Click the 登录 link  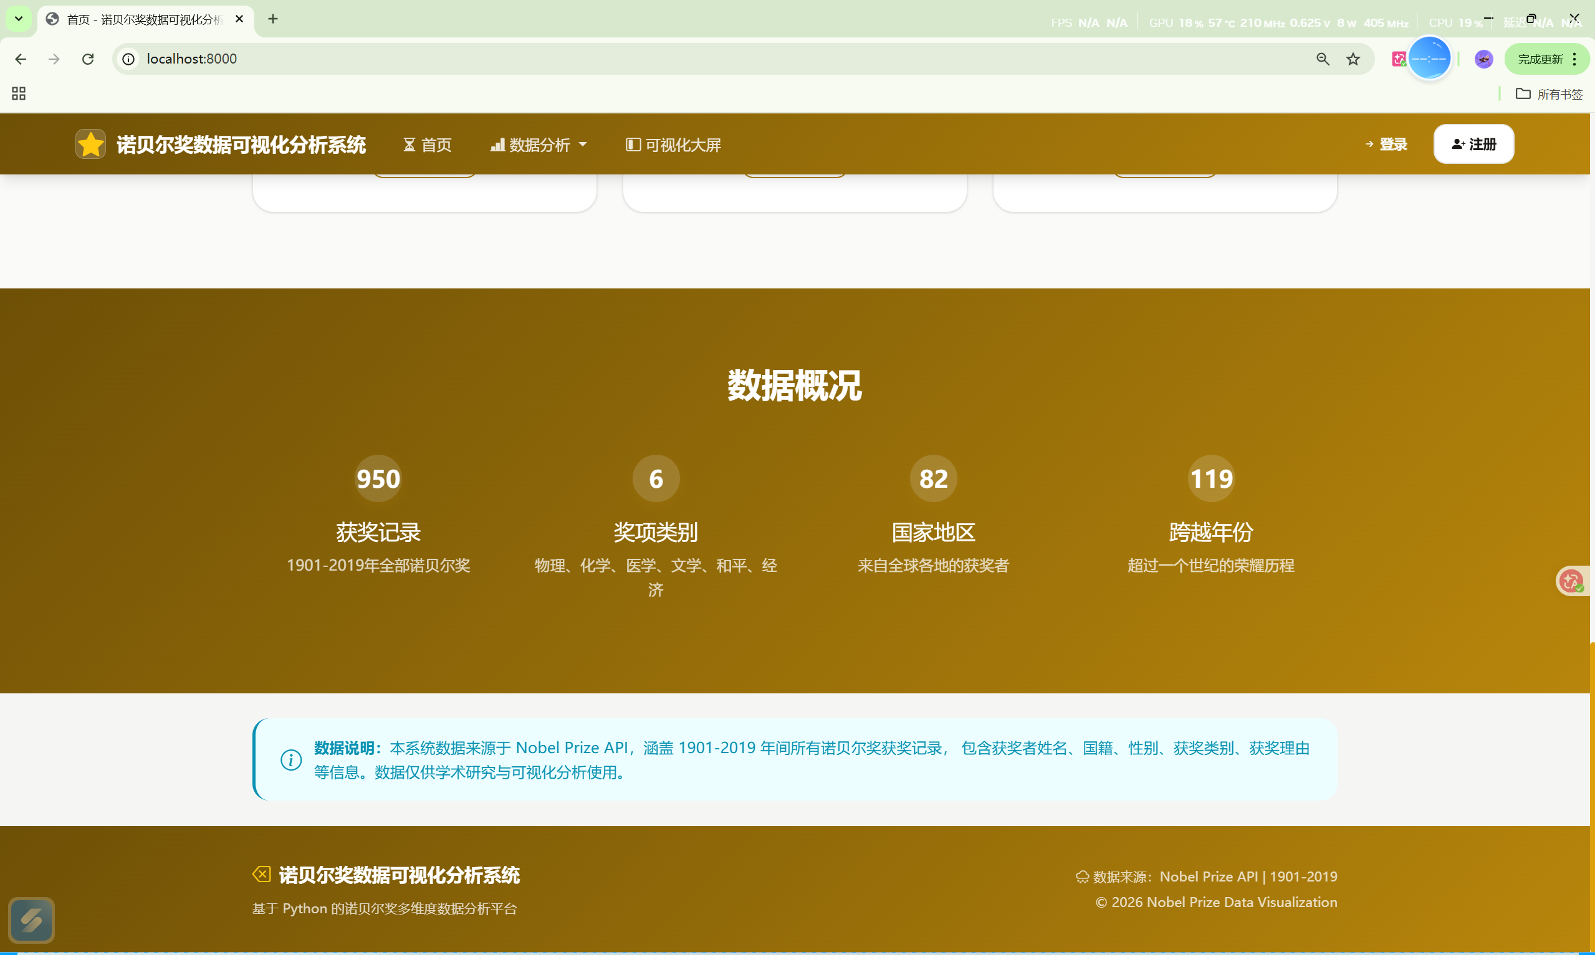(x=1386, y=144)
